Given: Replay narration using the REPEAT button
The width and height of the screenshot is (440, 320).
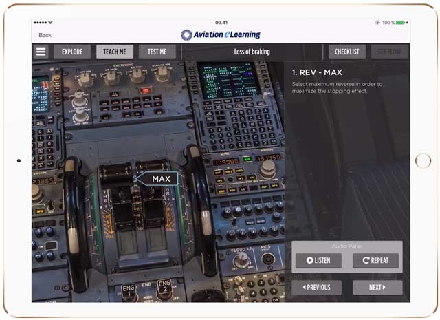Looking at the screenshot, I should [x=375, y=261].
